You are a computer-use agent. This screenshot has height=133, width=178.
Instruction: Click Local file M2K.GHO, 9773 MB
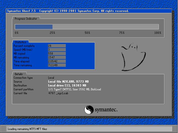68,81
